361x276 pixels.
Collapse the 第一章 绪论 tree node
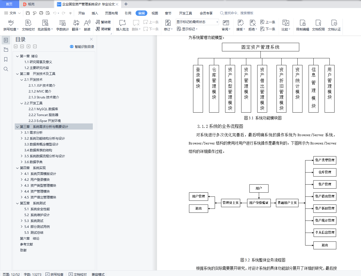pos(17,56)
